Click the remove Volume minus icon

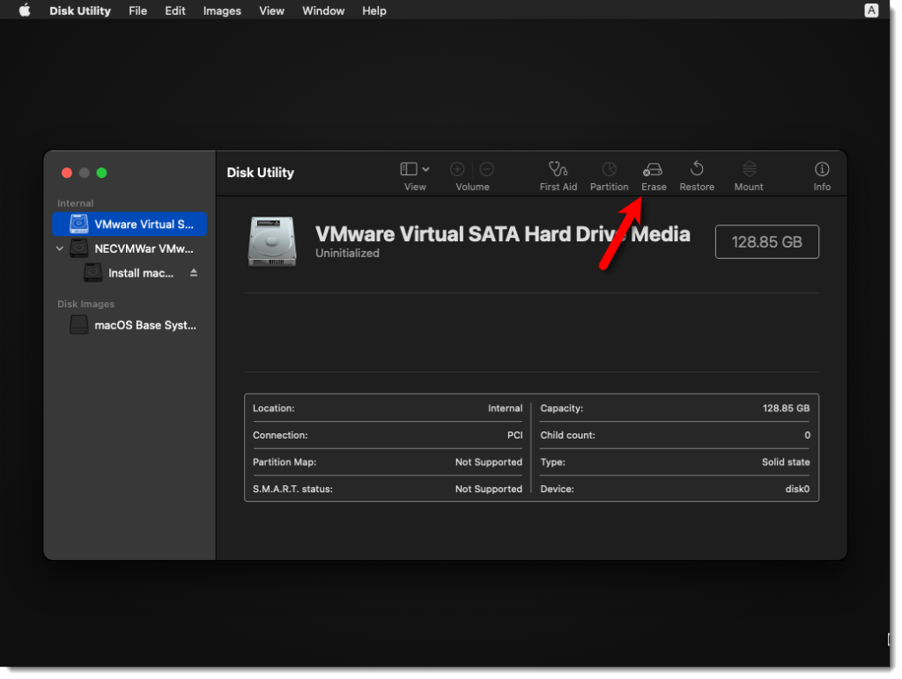486,169
